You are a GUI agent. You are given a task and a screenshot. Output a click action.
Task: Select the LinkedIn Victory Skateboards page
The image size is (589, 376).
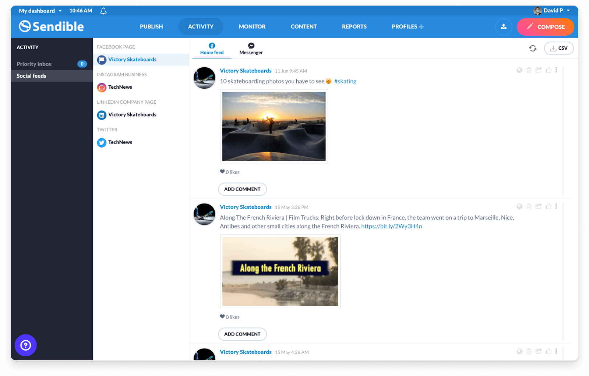pyautogui.click(x=132, y=115)
